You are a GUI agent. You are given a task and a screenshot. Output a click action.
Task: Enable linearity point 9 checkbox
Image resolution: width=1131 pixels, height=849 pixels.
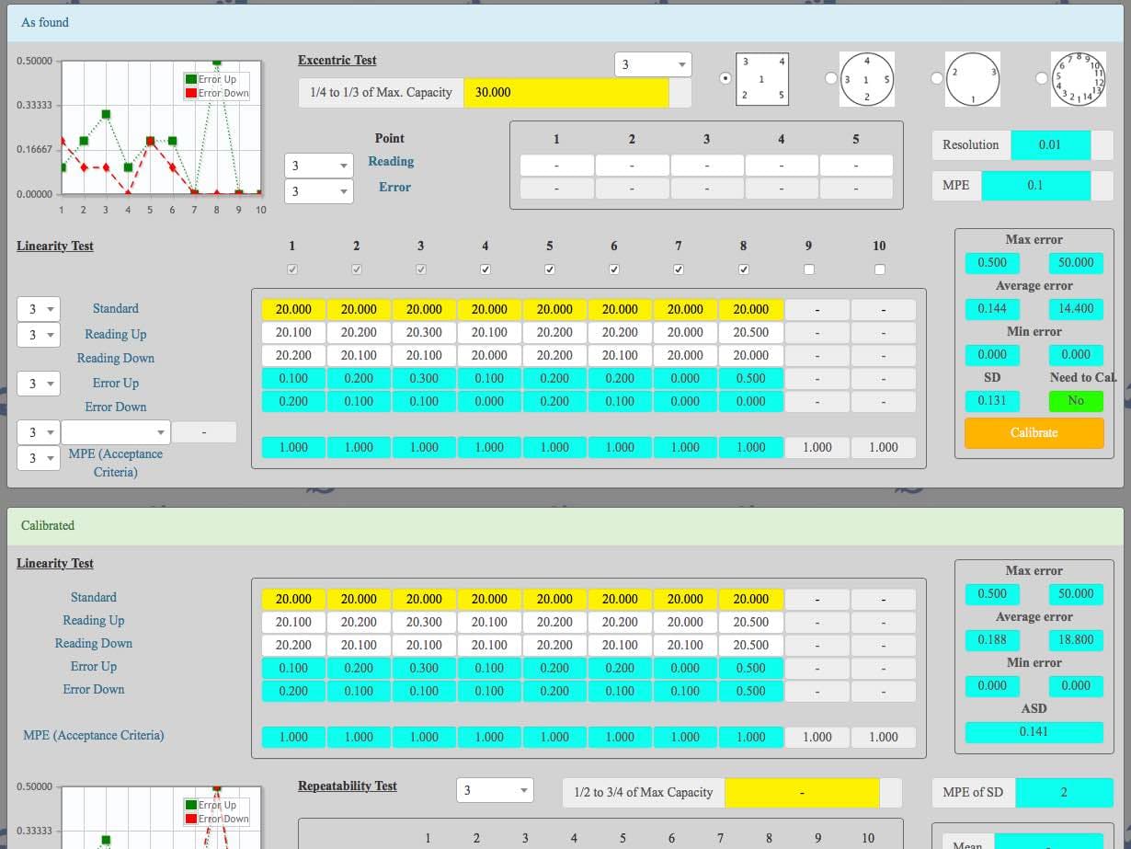click(x=808, y=270)
